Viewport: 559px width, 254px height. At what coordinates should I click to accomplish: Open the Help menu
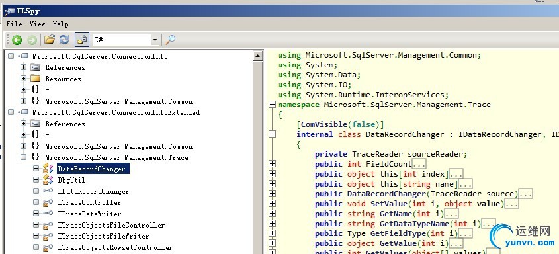click(61, 24)
